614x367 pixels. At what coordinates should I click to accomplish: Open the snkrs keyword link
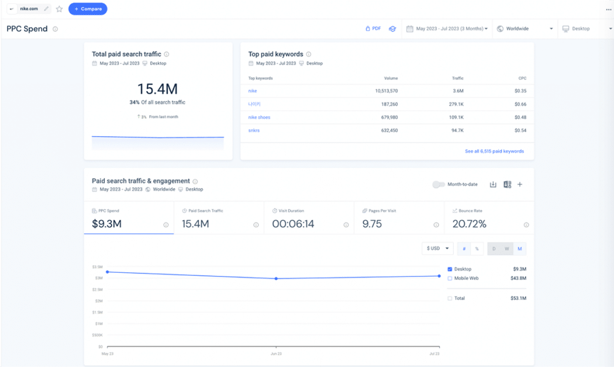pos(254,130)
